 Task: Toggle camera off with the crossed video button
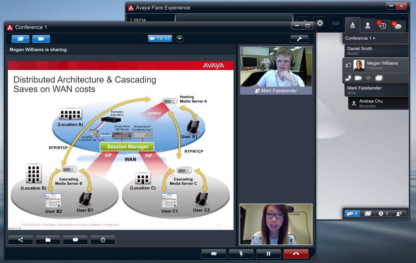213,254
